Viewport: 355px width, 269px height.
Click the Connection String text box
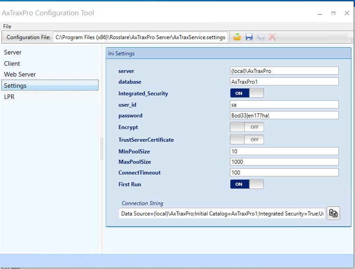coord(222,214)
